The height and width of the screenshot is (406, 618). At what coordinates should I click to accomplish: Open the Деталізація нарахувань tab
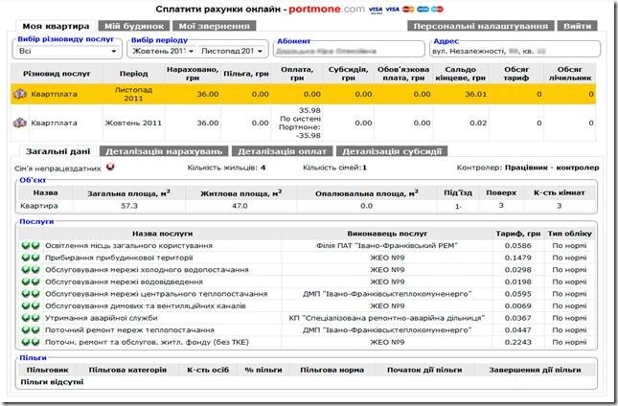(164, 150)
